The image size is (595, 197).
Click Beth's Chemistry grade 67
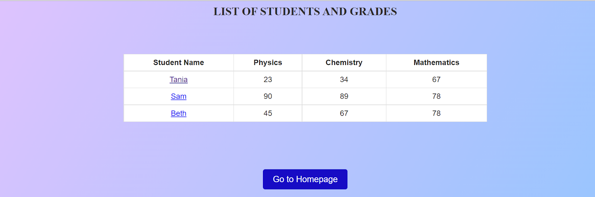[344, 113]
